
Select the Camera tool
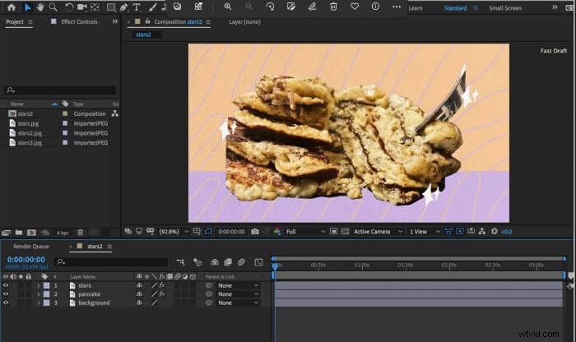point(82,7)
